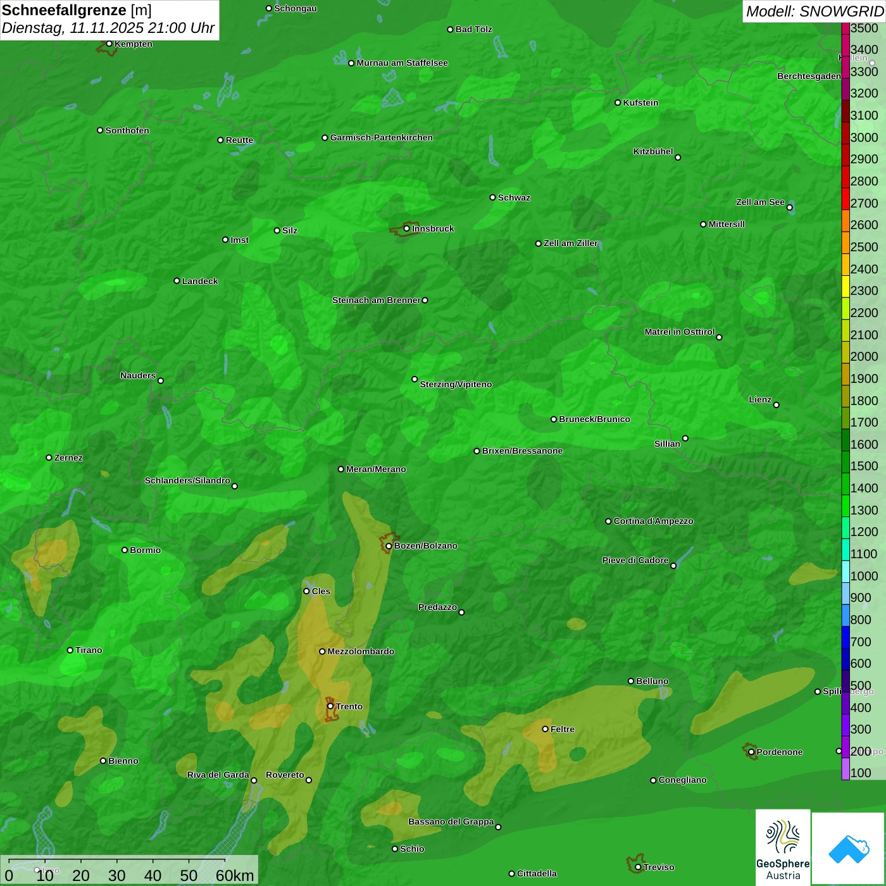Viewport: 886px width, 886px height.
Task: Click the Tirano location dot
Action: tap(70, 650)
